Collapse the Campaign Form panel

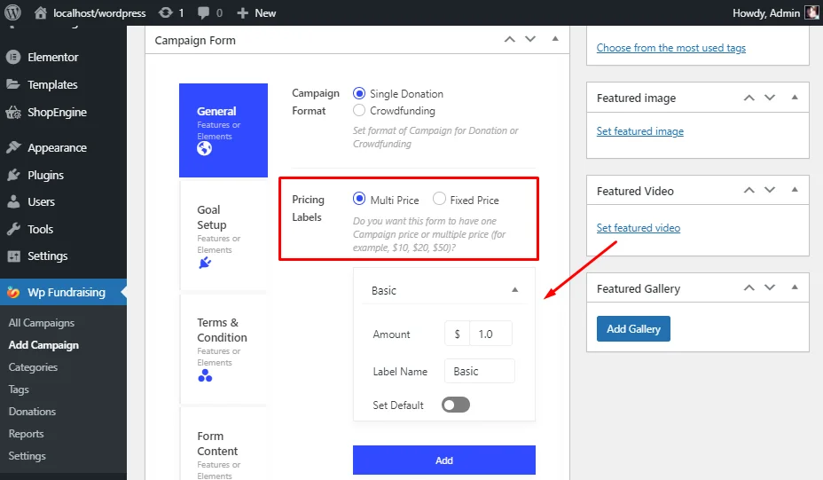(555, 39)
